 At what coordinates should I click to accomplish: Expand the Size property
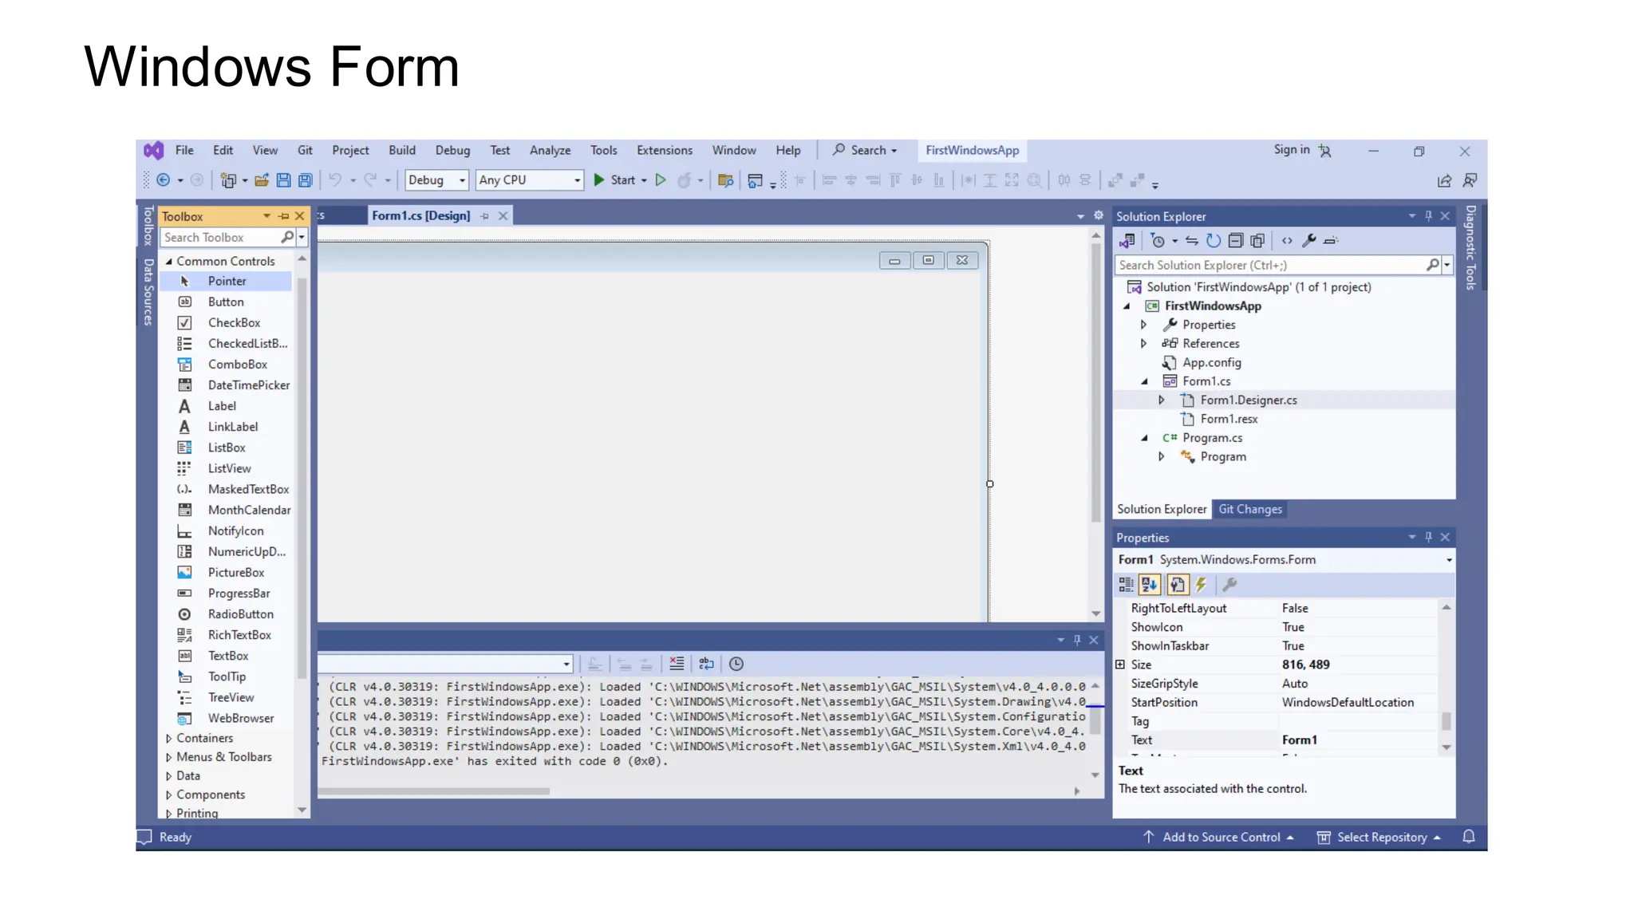pyautogui.click(x=1120, y=665)
